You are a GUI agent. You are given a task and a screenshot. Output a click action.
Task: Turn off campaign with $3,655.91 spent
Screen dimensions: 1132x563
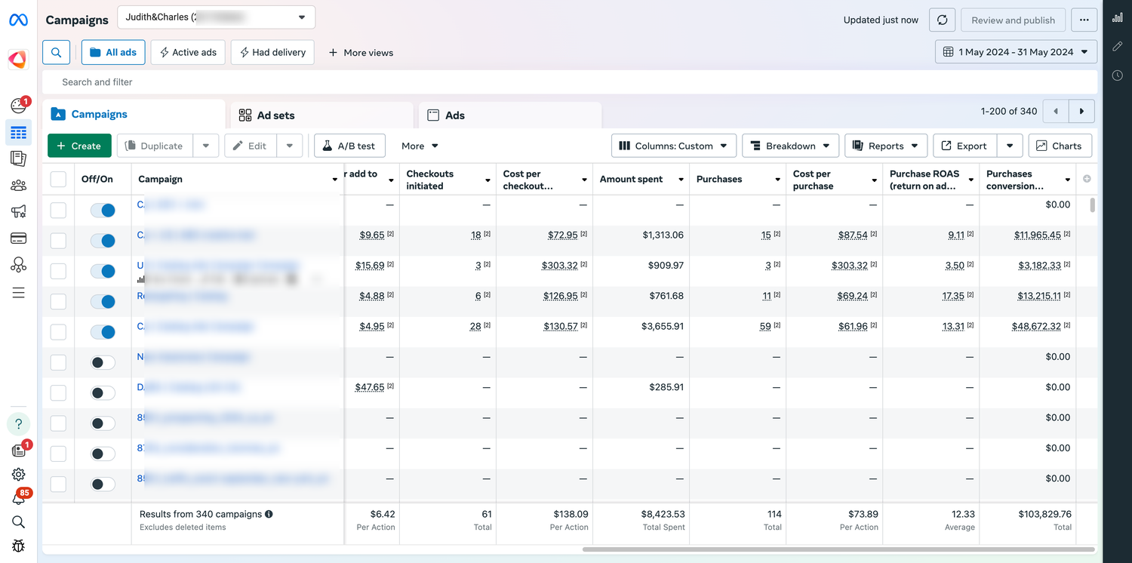tap(103, 332)
